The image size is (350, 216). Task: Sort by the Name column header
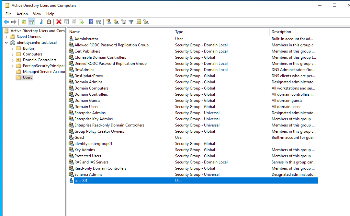pos(120,32)
